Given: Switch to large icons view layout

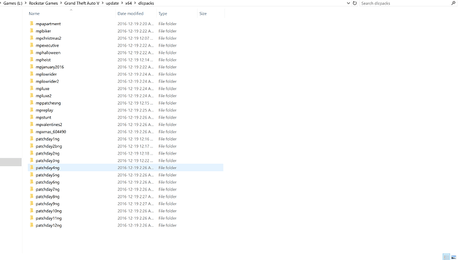Looking at the screenshot, I should [x=454, y=257].
